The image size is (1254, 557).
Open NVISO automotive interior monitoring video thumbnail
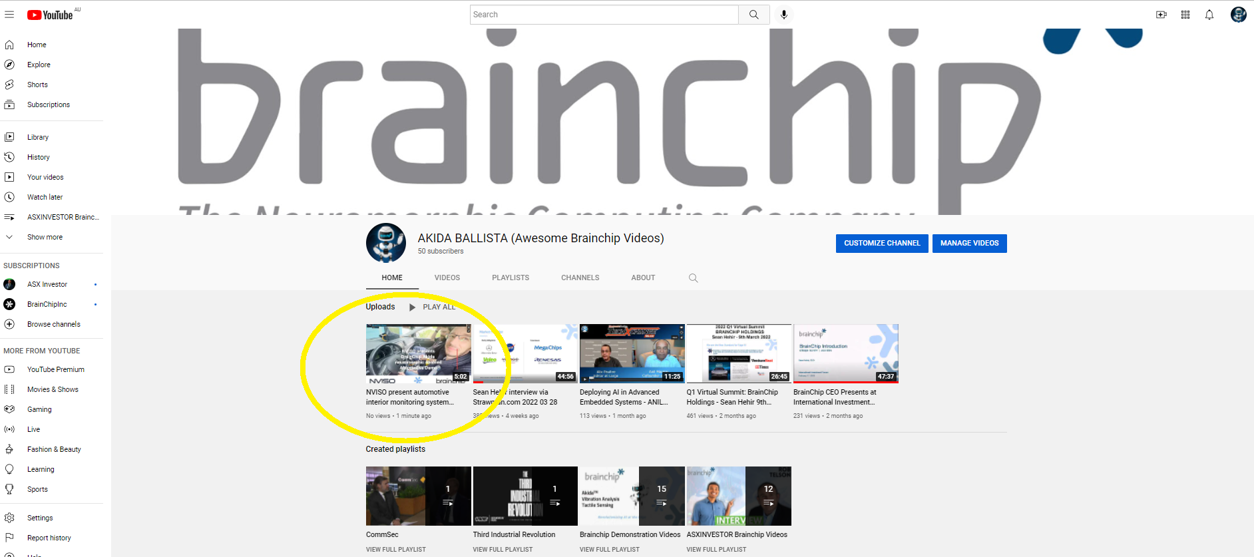[x=419, y=353]
